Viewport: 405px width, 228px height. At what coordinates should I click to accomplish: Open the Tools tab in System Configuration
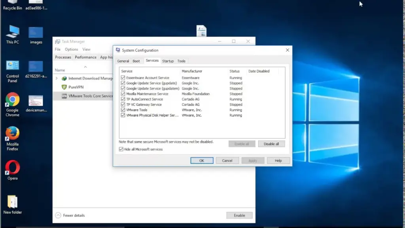pos(181,61)
